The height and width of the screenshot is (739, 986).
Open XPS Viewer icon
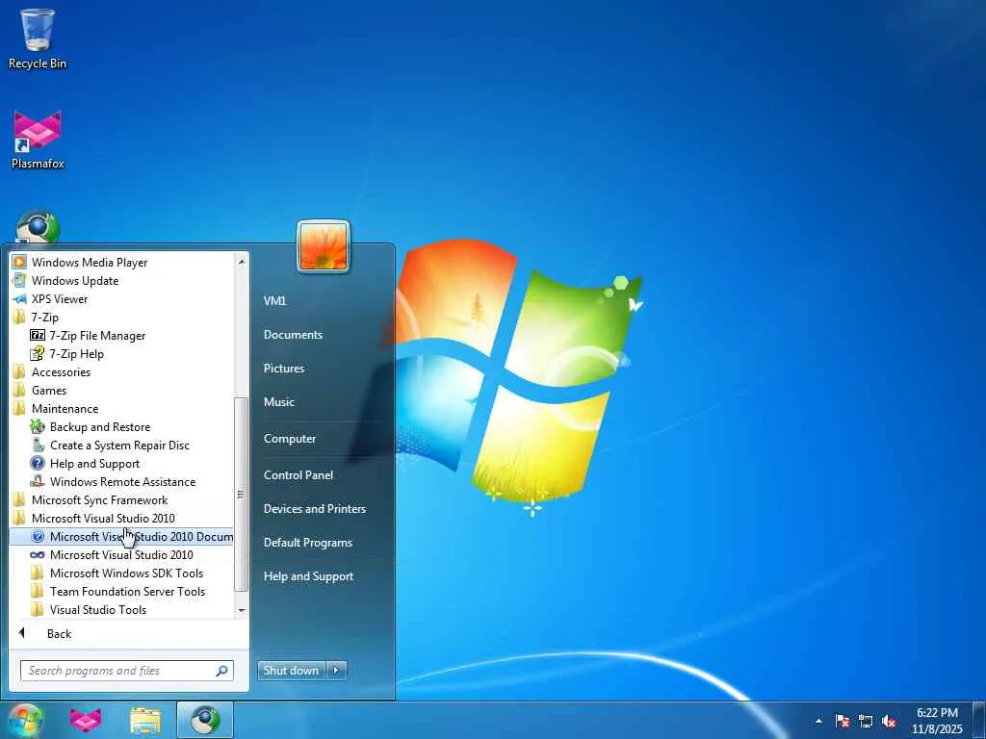pyautogui.click(x=19, y=299)
